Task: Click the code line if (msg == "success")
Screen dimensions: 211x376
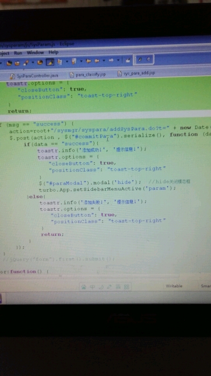Action: click(37, 124)
